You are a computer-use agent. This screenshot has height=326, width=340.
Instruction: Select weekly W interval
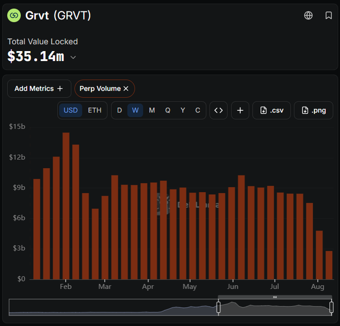click(135, 110)
